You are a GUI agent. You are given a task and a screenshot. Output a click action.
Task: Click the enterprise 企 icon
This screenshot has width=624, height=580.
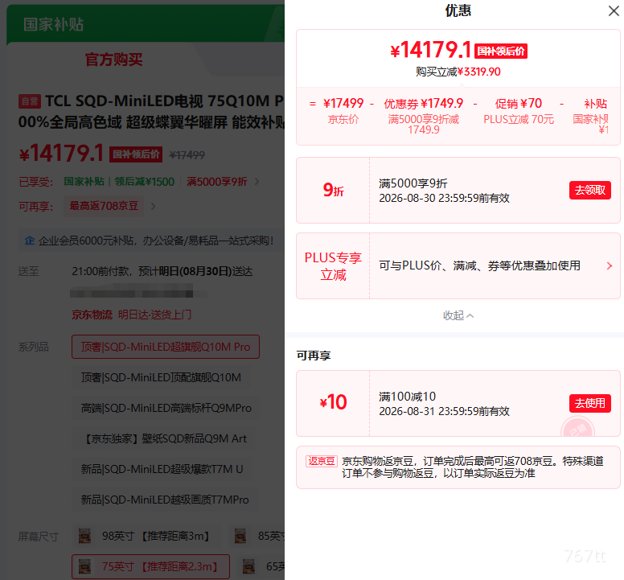(30, 241)
